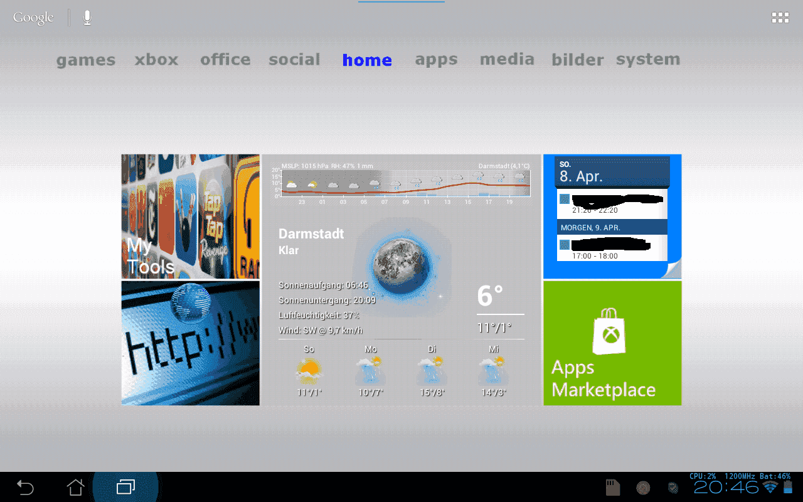Tap the SD card notification icon
The image size is (803, 502).
coord(613,488)
